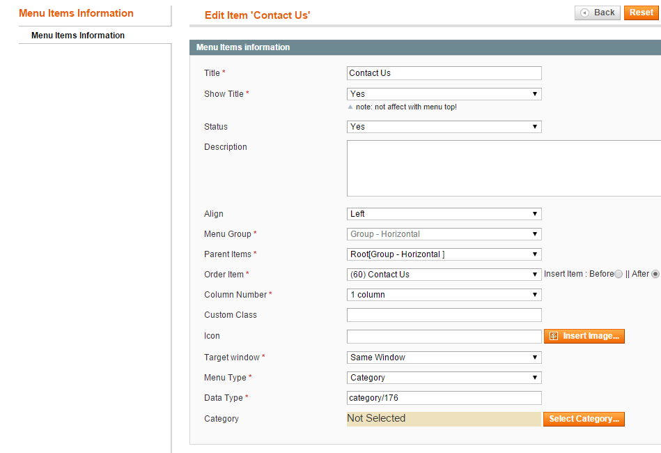Viewport: 661px width, 453px height.
Task: Open the Status dropdown
Action: click(444, 127)
